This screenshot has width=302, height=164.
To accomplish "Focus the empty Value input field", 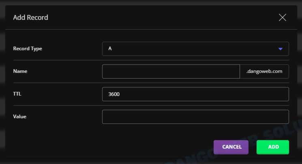I will (195, 117).
